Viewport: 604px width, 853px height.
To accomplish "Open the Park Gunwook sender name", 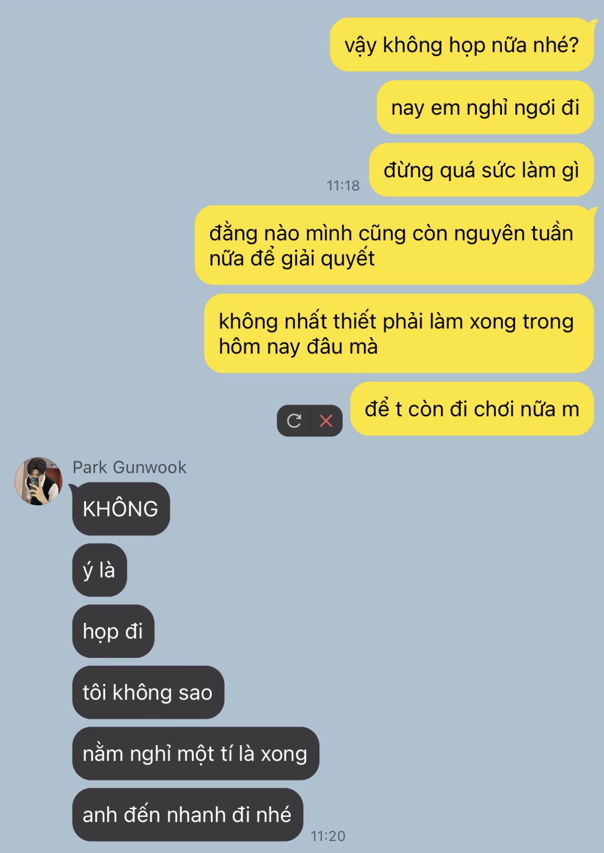I will (x=129, y=467).
